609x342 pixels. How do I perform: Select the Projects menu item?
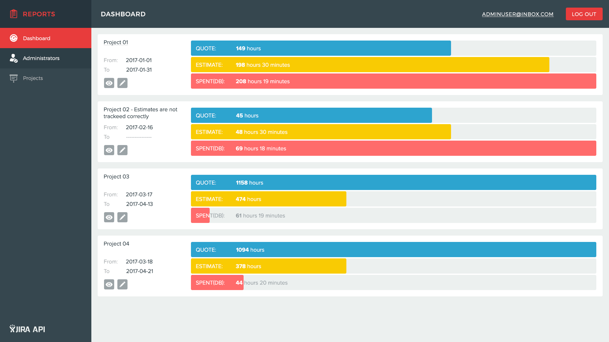(33, 78)
